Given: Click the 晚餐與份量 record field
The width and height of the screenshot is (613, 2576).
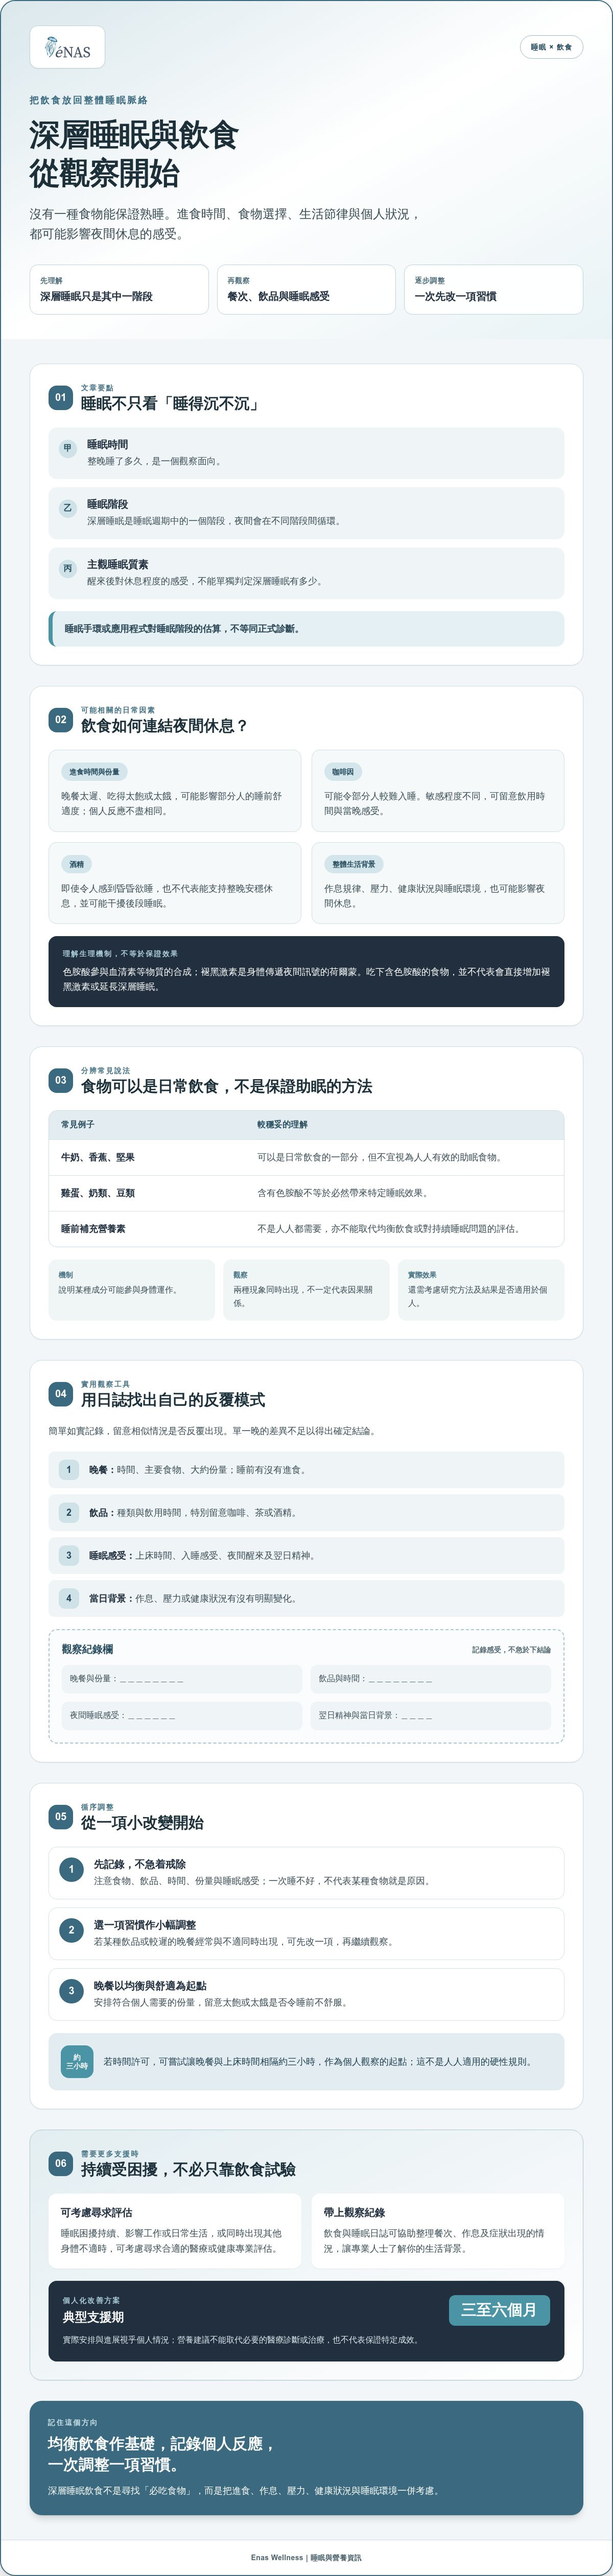Looking at the screenshot, I should pyautogui.click(x=182, y=1679).
